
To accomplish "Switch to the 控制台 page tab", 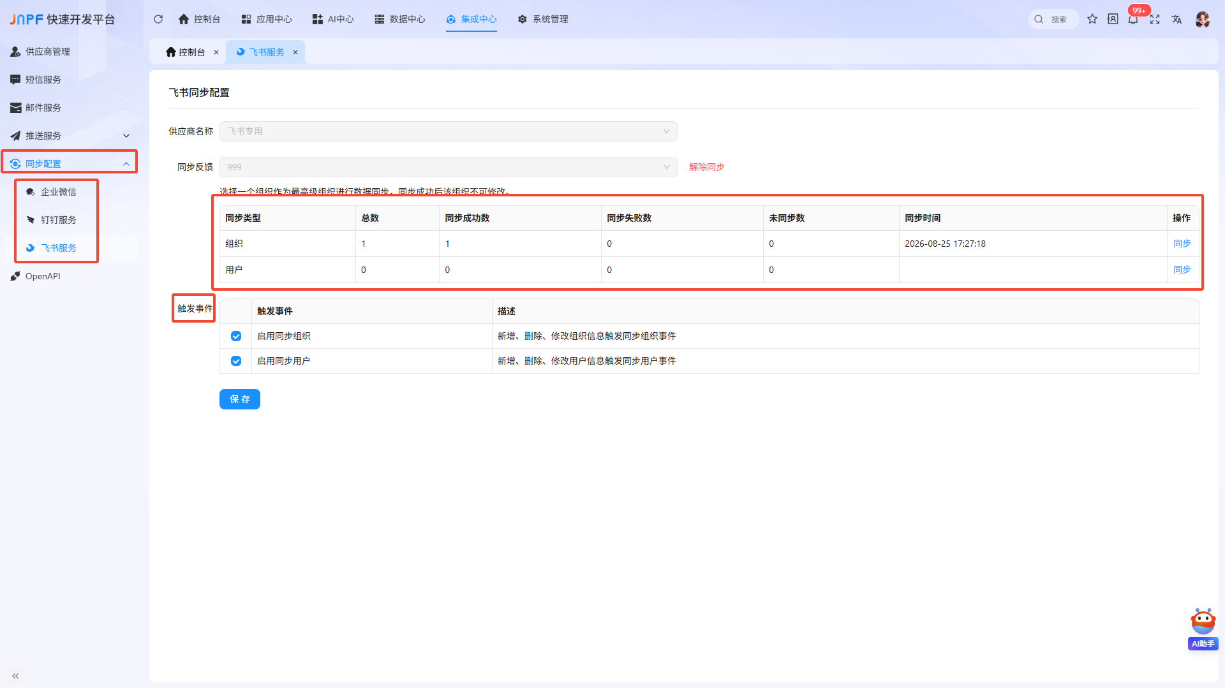I will 186,52.
